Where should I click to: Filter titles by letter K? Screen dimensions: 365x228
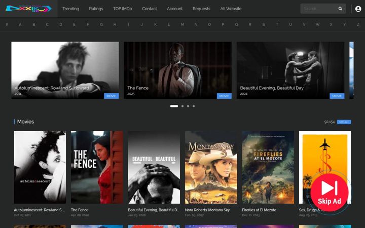coord(155,24)
